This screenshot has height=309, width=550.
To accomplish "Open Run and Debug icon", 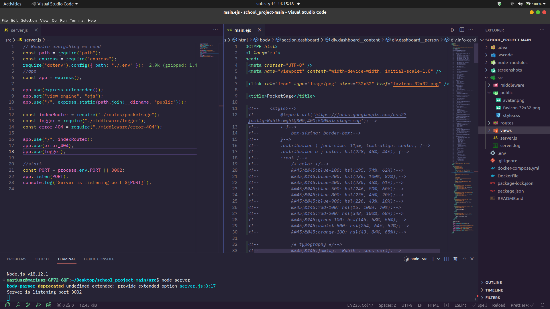I will [38, 305].
